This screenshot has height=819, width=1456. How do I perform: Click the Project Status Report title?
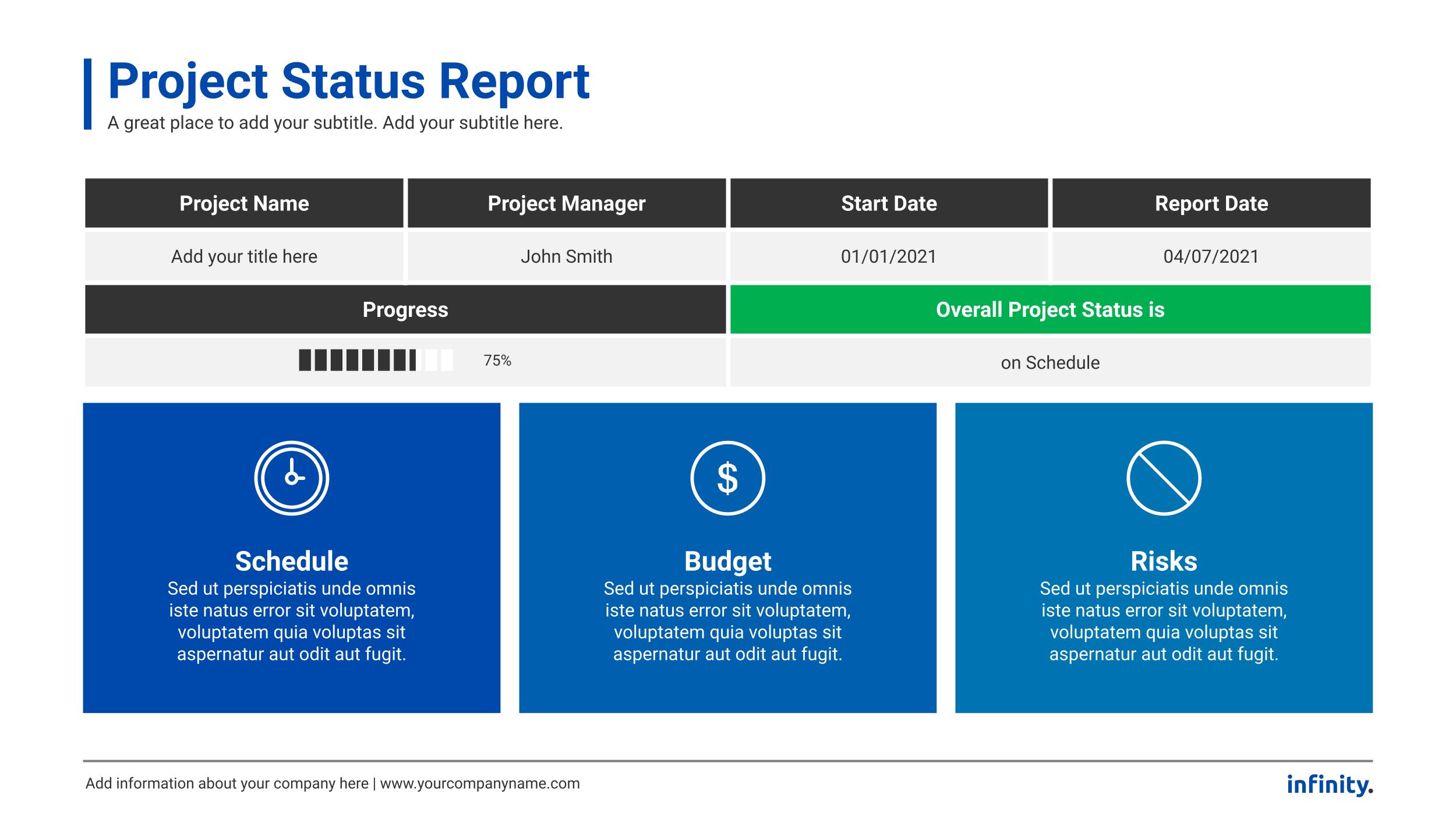coord(348,81)
